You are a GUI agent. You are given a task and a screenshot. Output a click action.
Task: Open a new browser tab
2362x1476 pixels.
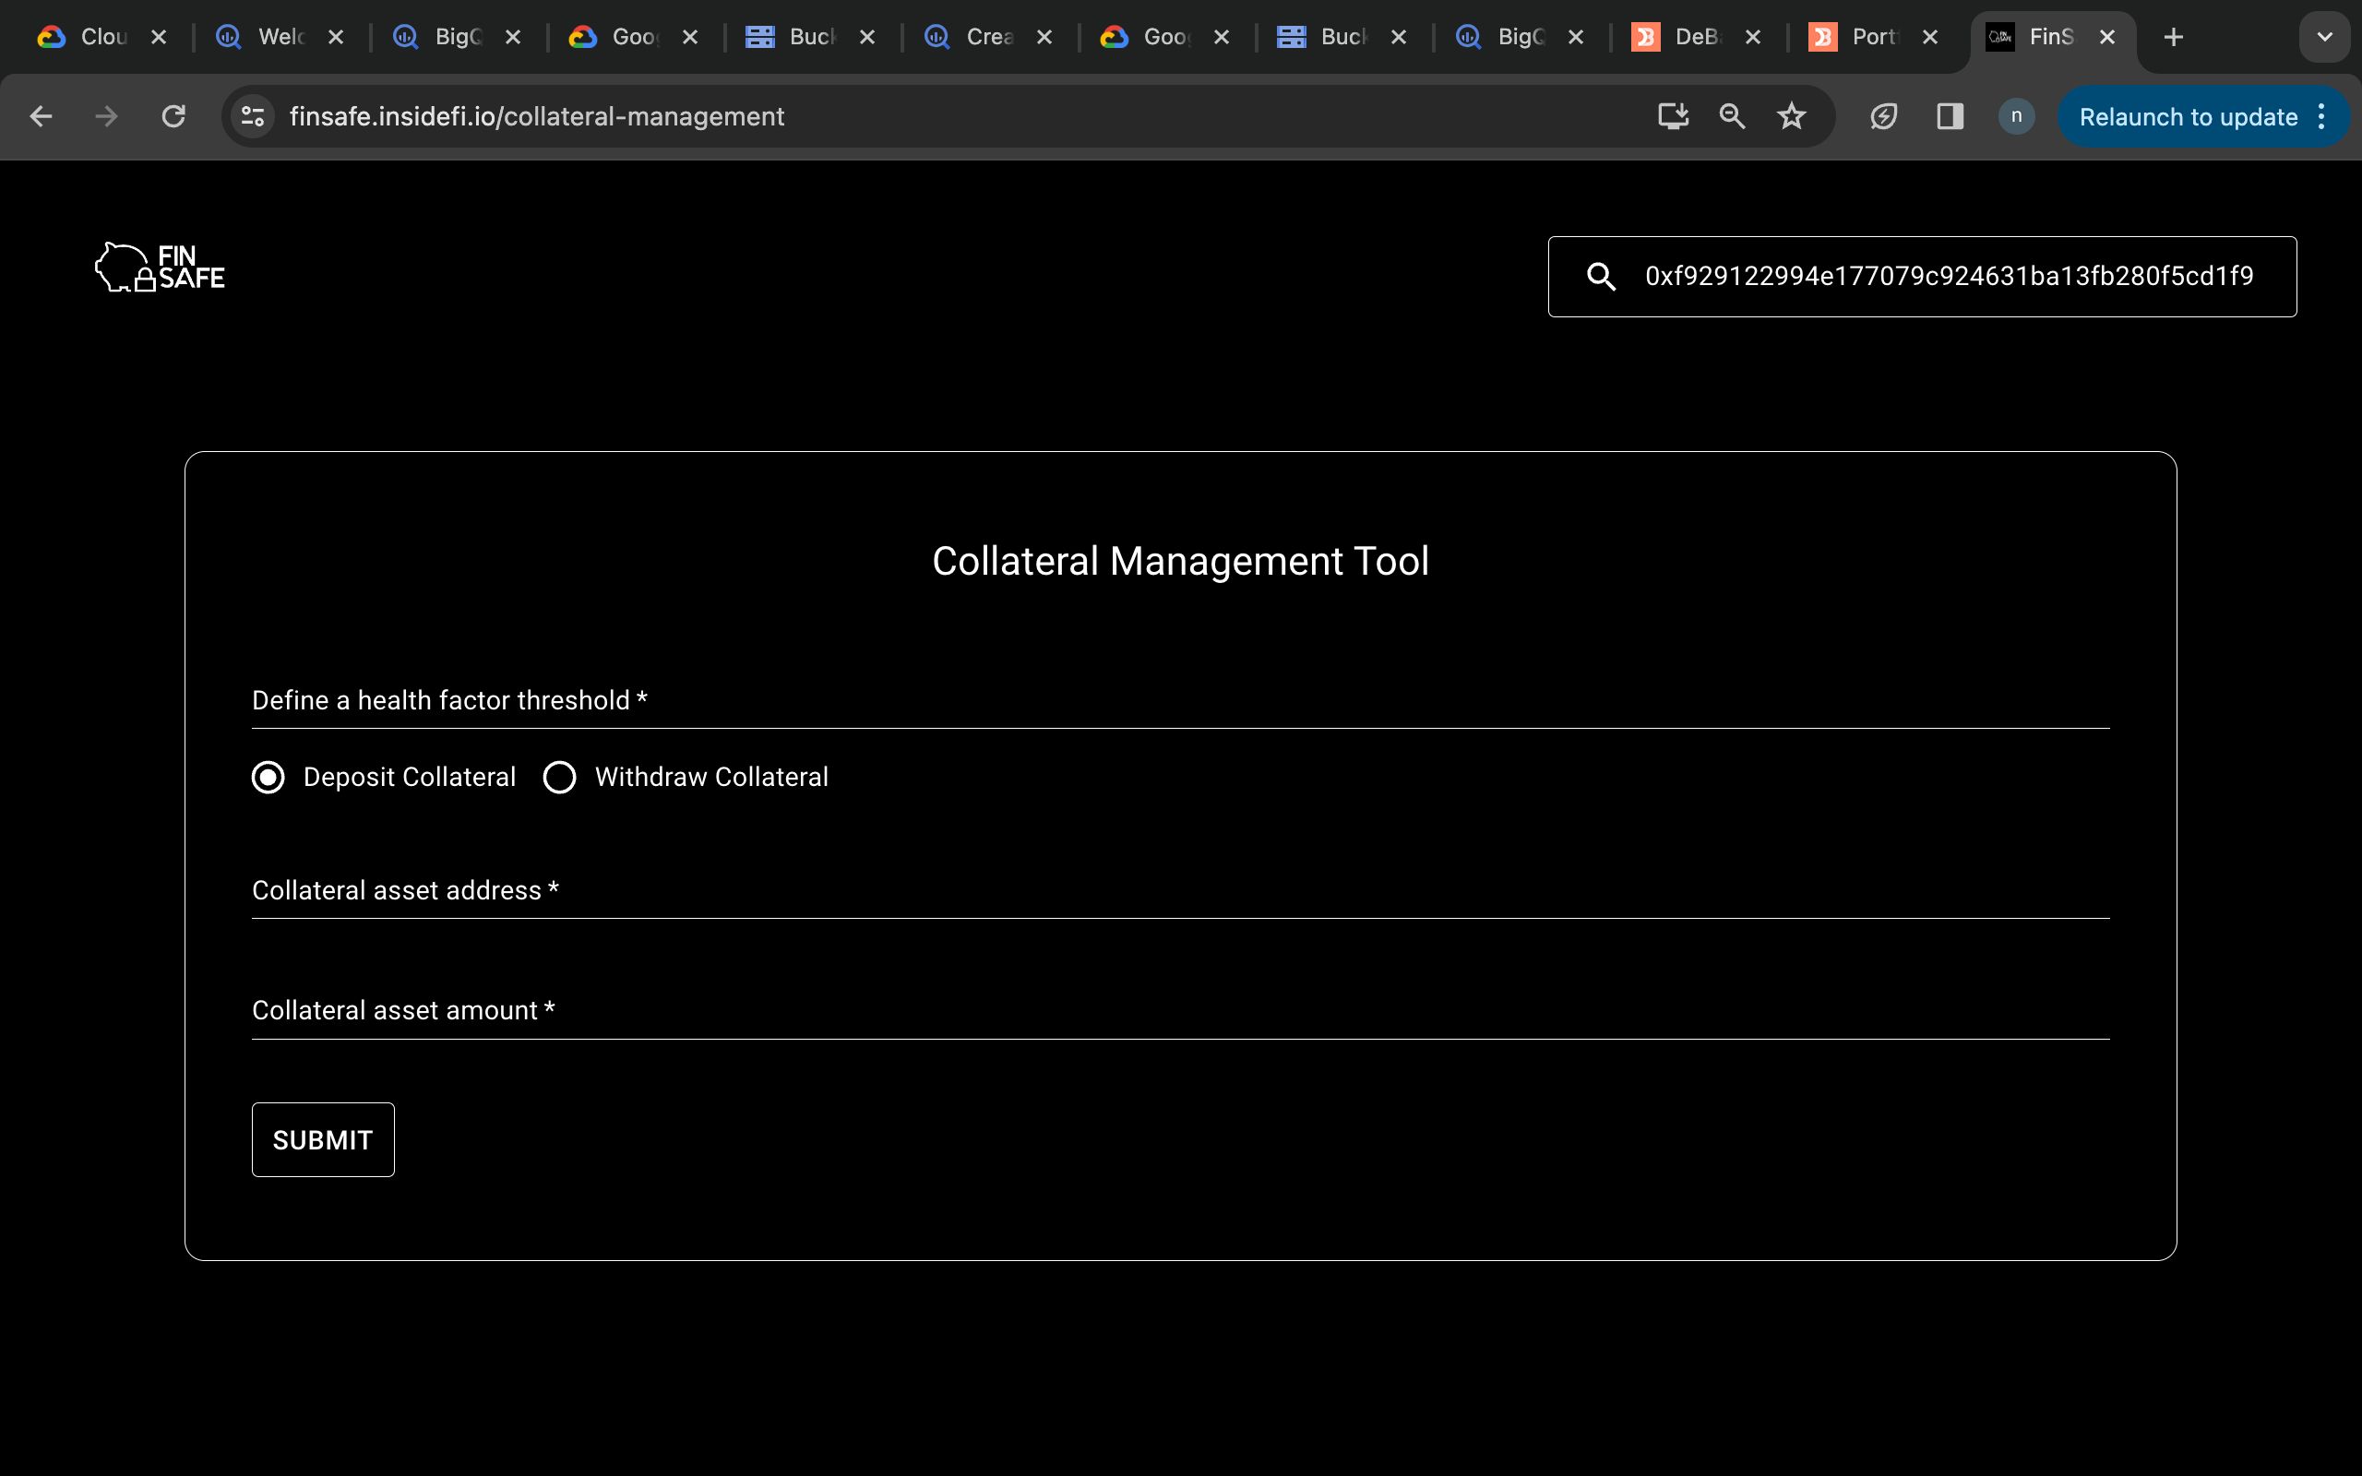click(2174, 37)
